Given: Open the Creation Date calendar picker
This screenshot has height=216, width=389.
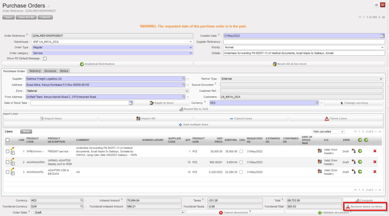Looking at the screenshot, I should tap(382, 36).
